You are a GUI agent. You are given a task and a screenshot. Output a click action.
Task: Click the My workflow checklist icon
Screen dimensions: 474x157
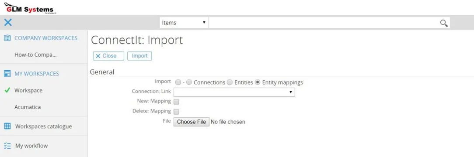click(x=7, y=146)
